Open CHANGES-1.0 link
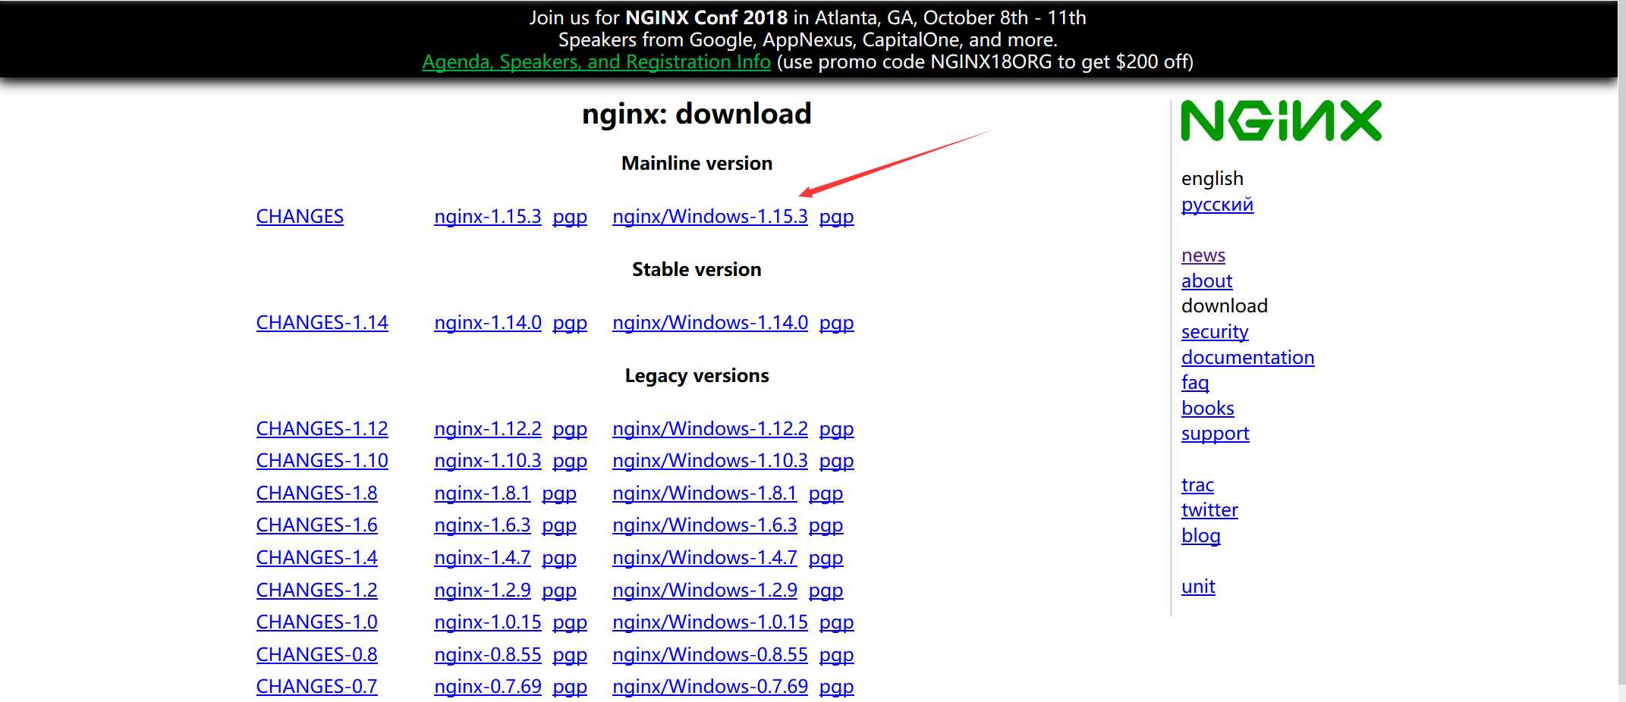The image size is (1626, 702). [316, 622]
